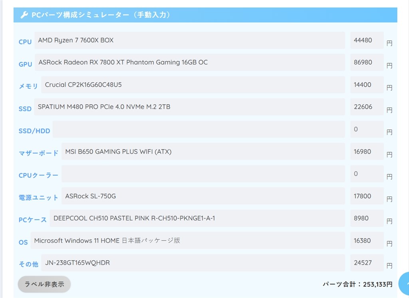
Task: Click the CPUクーラー row label
Action: pos(38,175)
